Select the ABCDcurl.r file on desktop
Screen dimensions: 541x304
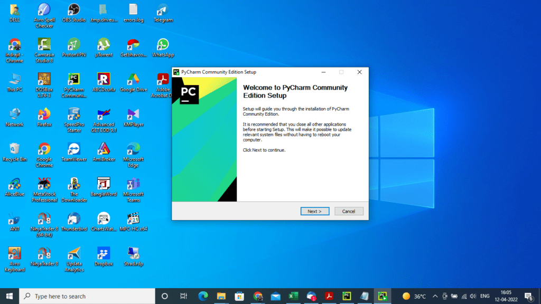coord(104,83)
